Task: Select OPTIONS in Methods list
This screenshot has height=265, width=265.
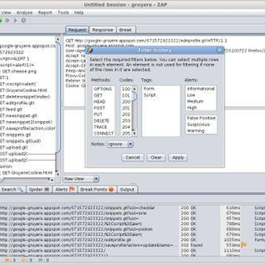Action: tap(103, 89)
